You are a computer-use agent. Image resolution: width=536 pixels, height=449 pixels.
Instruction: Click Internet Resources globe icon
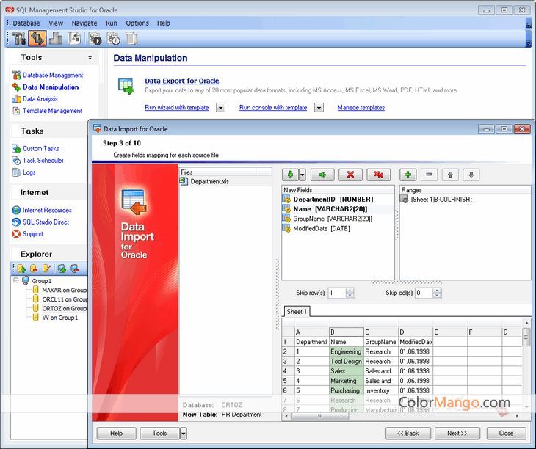coord(16,210)
